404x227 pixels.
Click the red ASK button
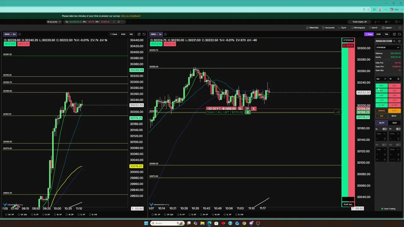[395, 90]
